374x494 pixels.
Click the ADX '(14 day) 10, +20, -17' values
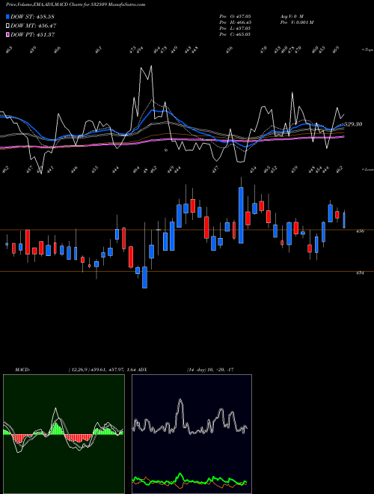210,370
